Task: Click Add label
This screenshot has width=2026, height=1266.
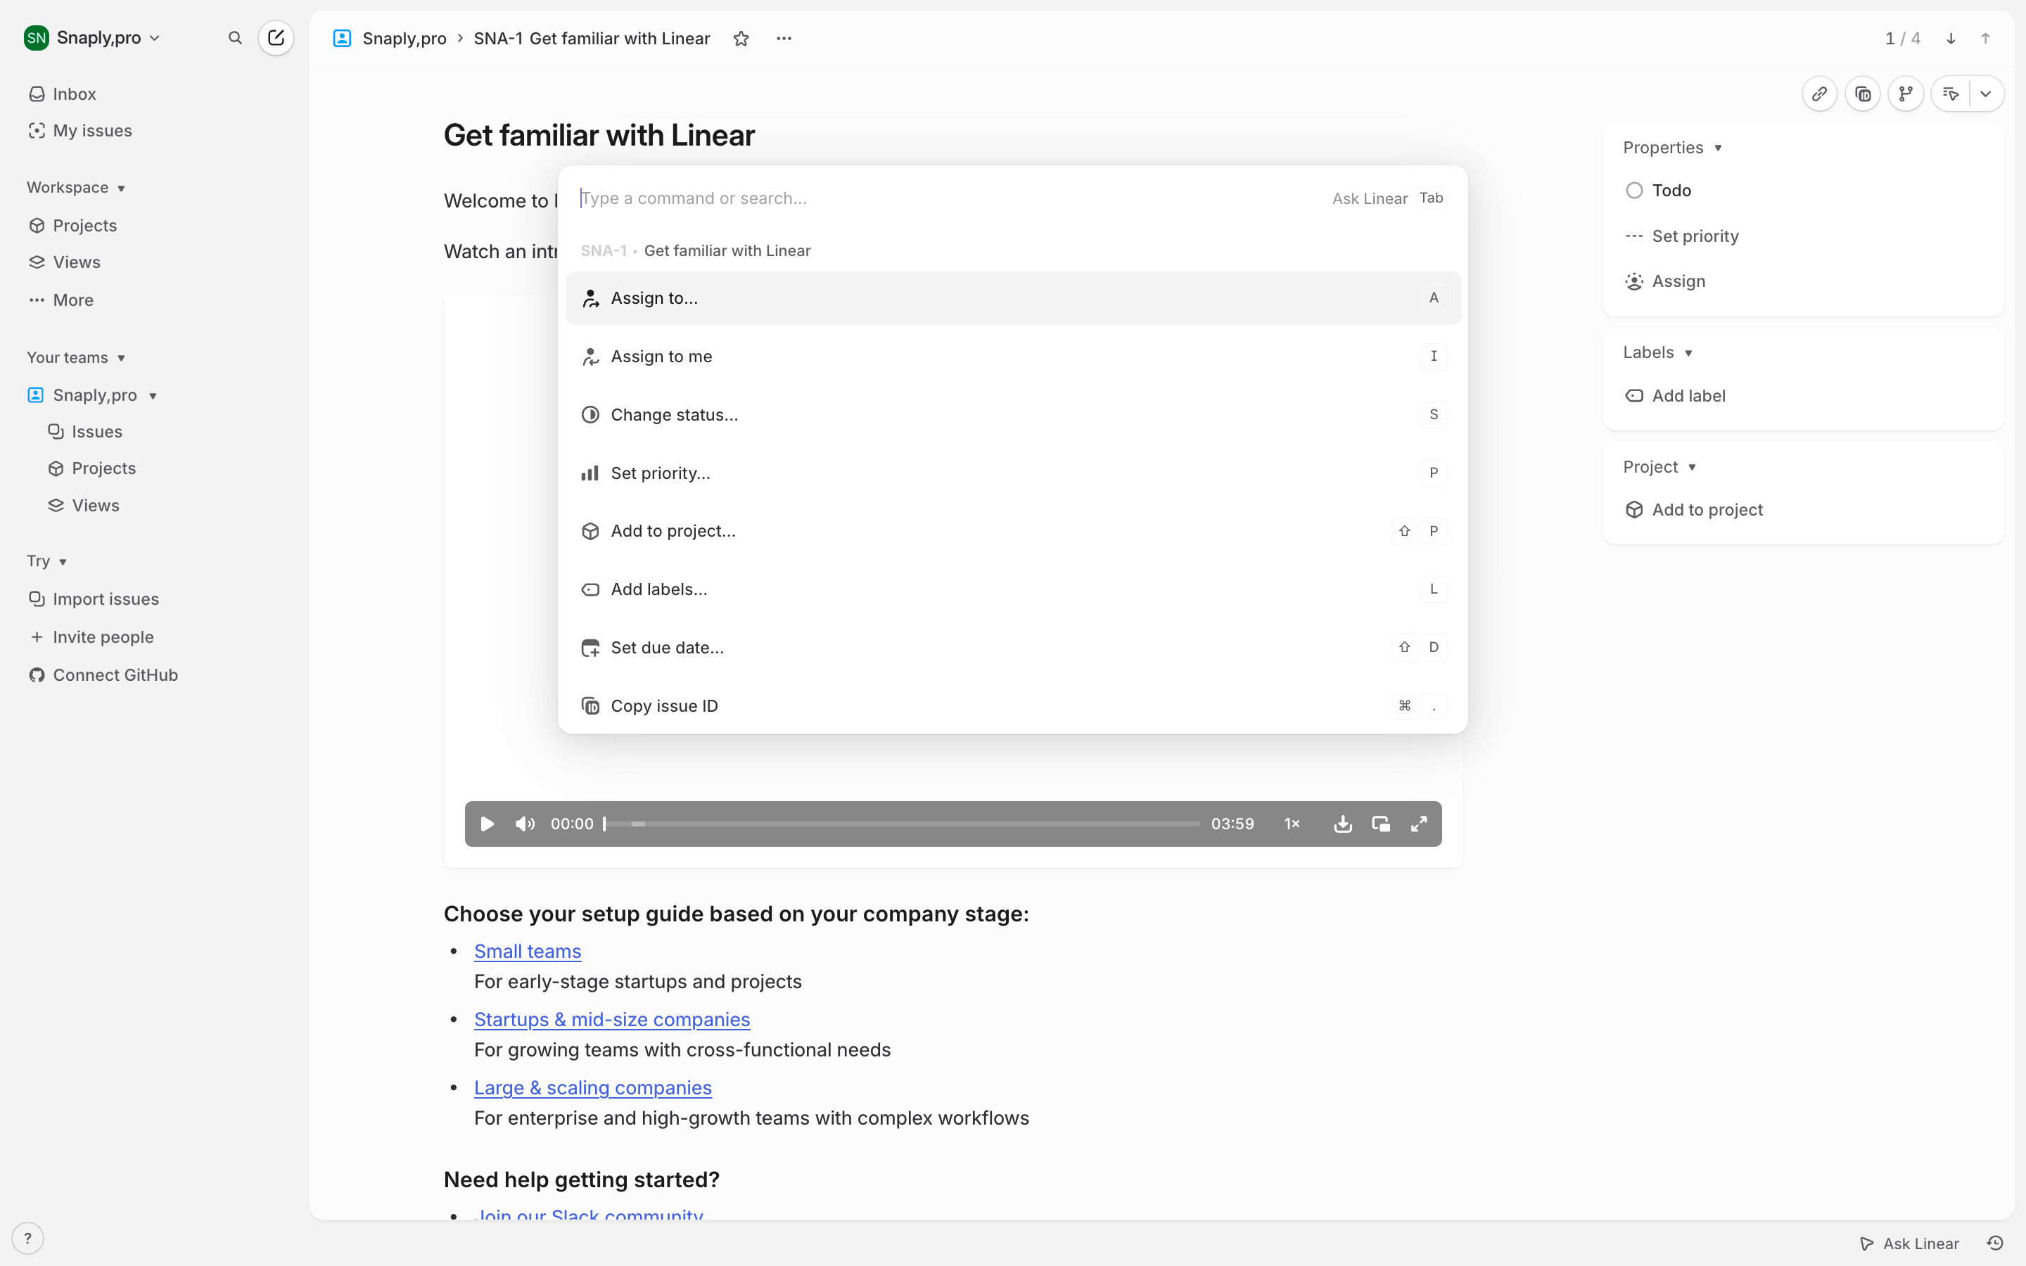Action: pyautogui.click(x=1675, y=396)
